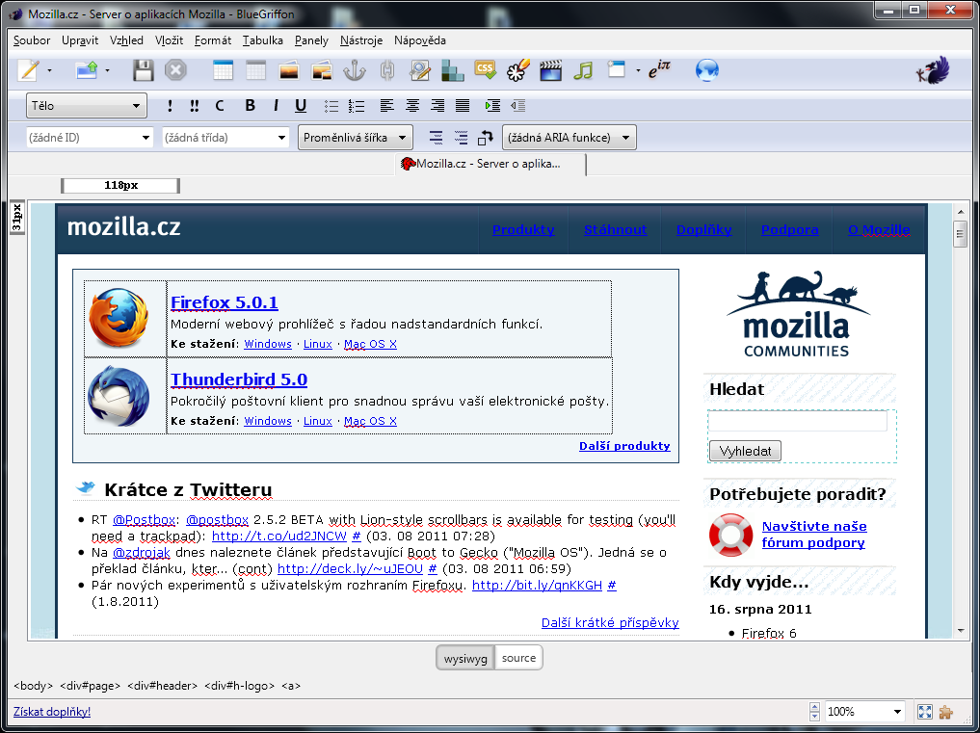The height and width of the screenshot is (733, 980).
Task: Open the Upravit menu
Action: [x=80, y=40]
